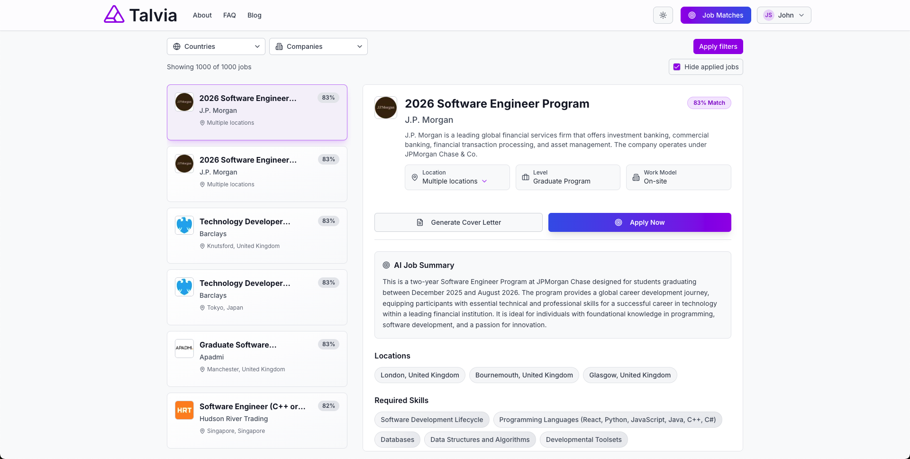
Task: Open the About page
Action: coord(202,15)
